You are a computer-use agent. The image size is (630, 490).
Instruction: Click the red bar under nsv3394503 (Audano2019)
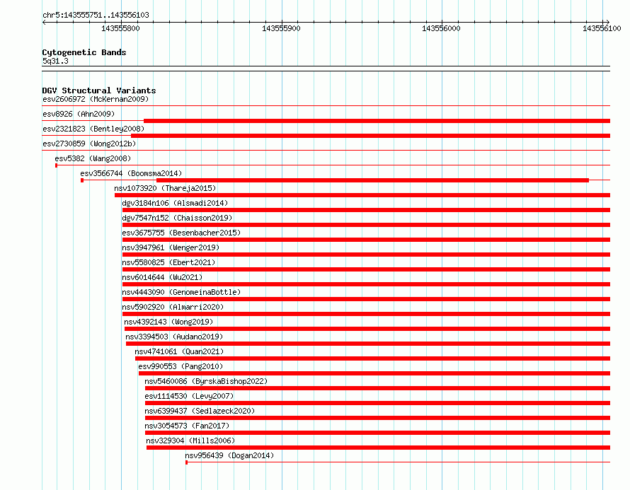click(368, 344)
